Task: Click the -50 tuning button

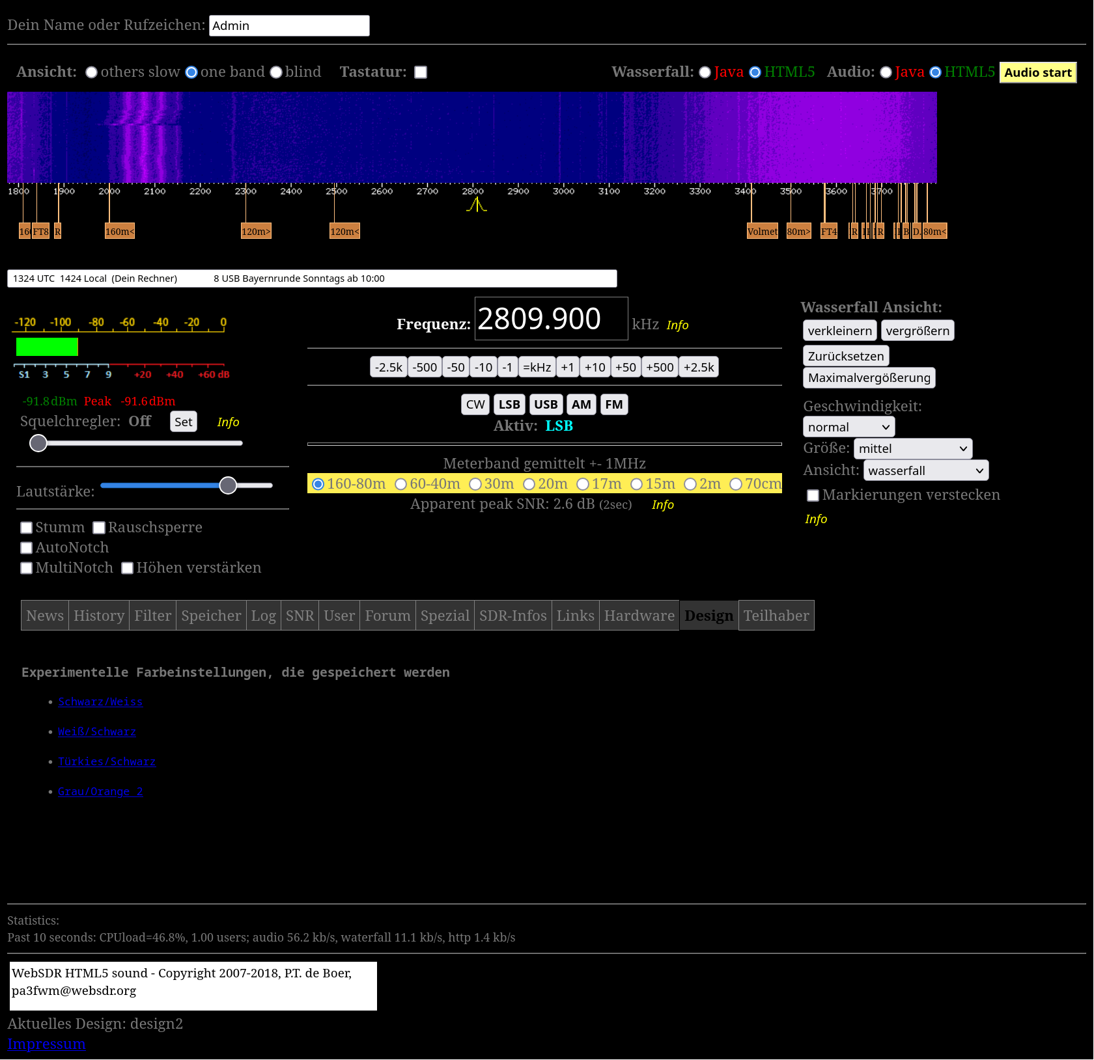Action: [x=456, y=367]
